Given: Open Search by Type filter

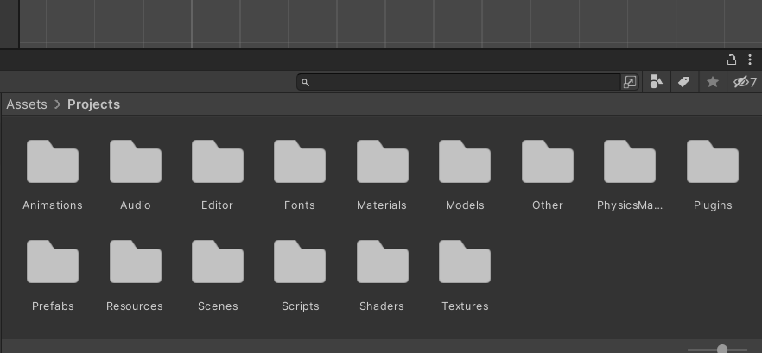Looking at the screenshot, I should pyautogui.click(x=657, y=82).
